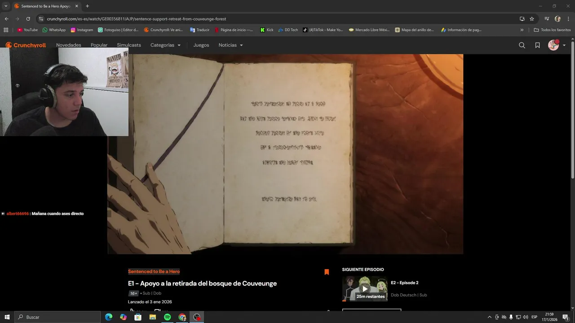Open the Novedades page
This screenshot has height=323, width=575.
[x=69, y=45]
